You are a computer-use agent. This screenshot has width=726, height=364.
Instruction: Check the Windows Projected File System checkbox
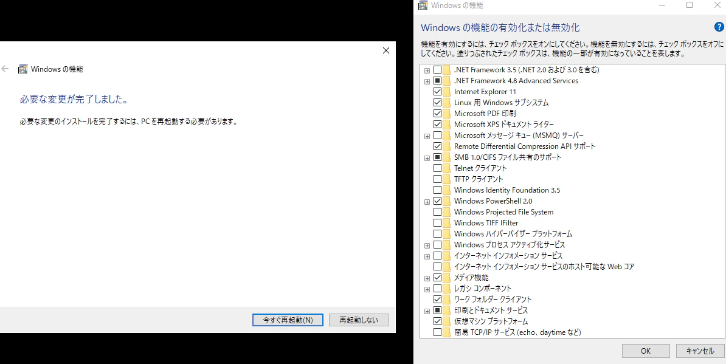coord(437,212)
